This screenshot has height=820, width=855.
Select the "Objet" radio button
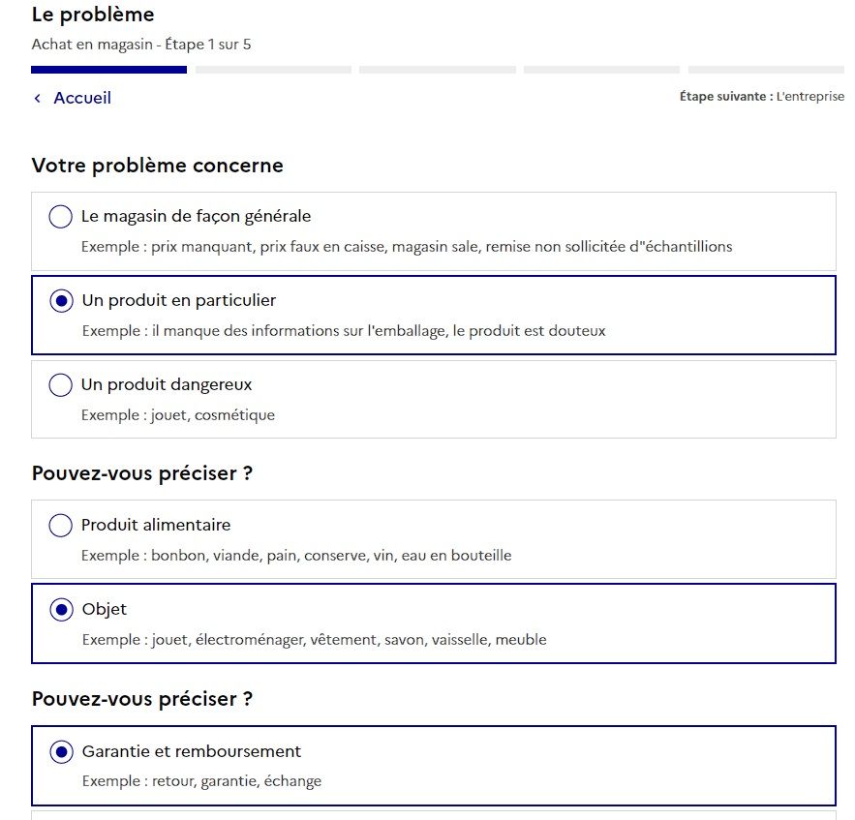(60, 610)
